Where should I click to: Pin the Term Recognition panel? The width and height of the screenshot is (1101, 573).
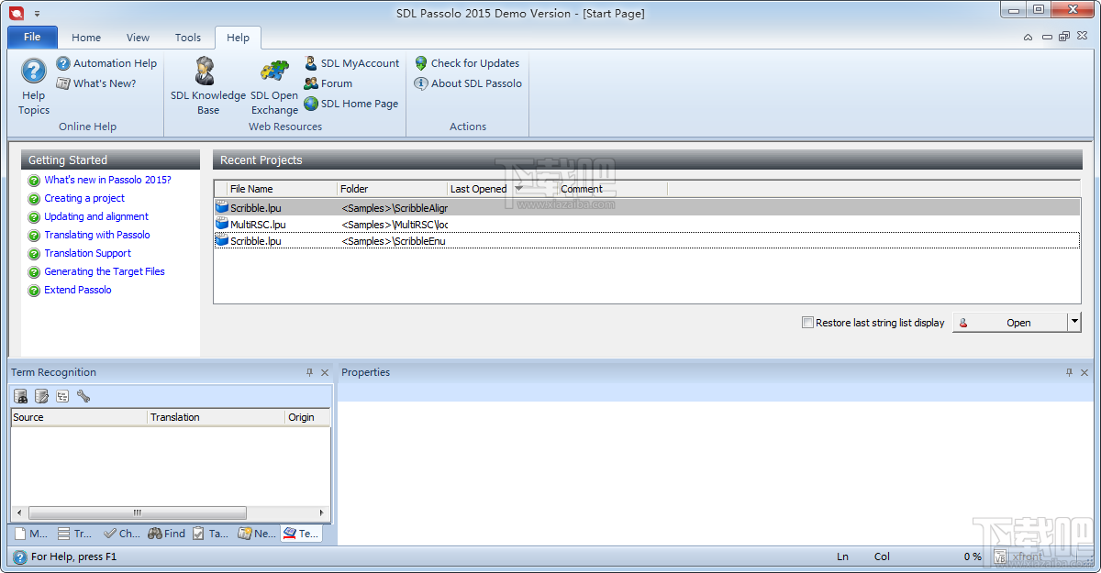tap(309, 372)
